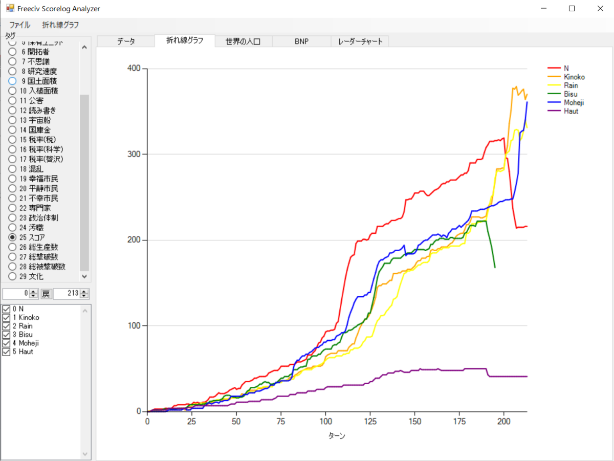The image size is (614, 461).
Task: Uncheck the 3 Bisu checkbox
Action: click(6, 335)
